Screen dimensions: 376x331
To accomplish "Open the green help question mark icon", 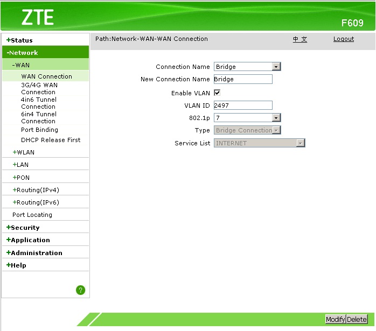I will 81,290.
